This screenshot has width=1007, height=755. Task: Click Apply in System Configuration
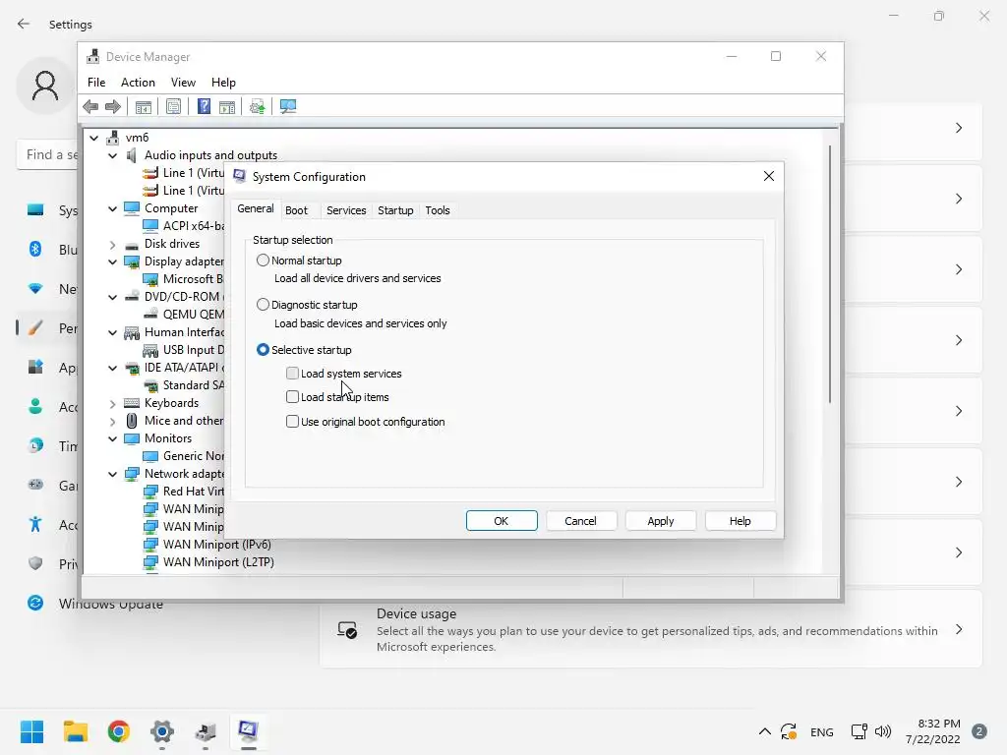point(660,521)
